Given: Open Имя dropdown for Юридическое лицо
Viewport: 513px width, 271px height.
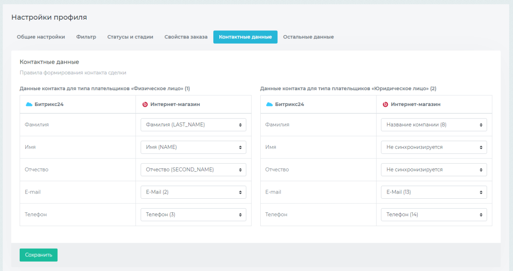Looking at the screenshot, I should pos(433,147).
